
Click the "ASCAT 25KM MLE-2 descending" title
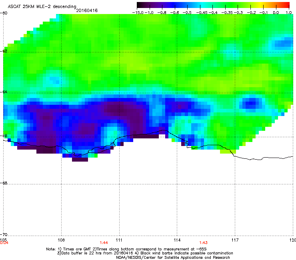(42, 7)
